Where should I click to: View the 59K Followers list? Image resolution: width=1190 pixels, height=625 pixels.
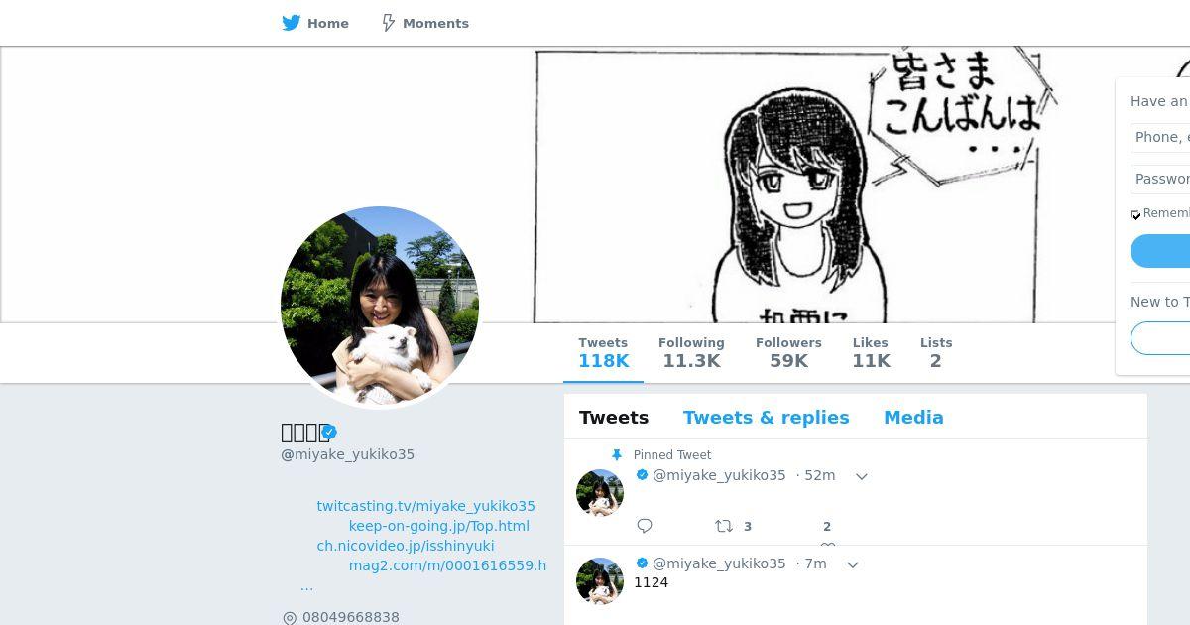pos(788,352)
